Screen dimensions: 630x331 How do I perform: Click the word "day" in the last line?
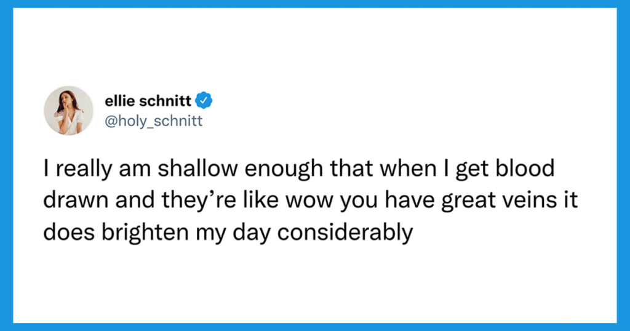click(252, 233)
